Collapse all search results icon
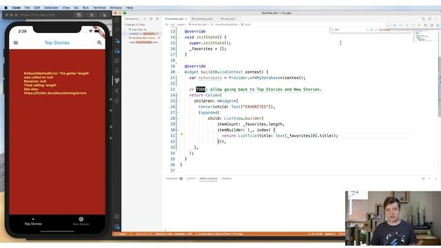 (x=157, y=19)
